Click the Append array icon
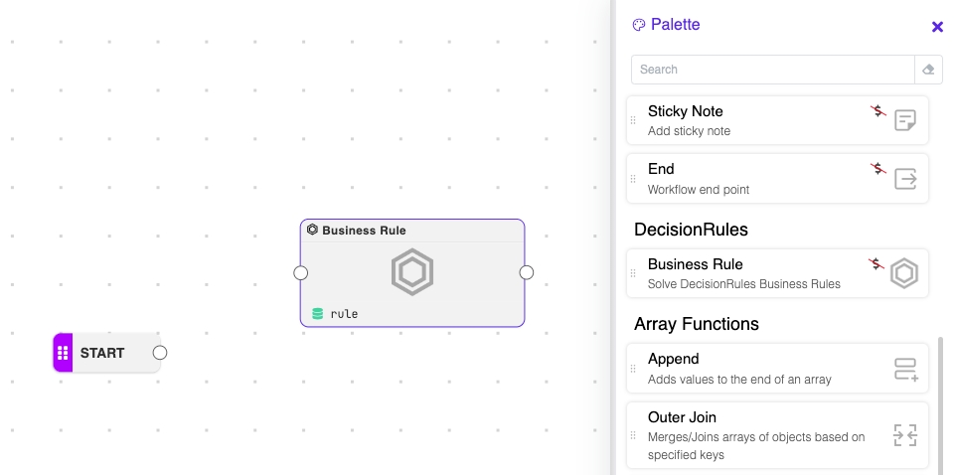 904,371
